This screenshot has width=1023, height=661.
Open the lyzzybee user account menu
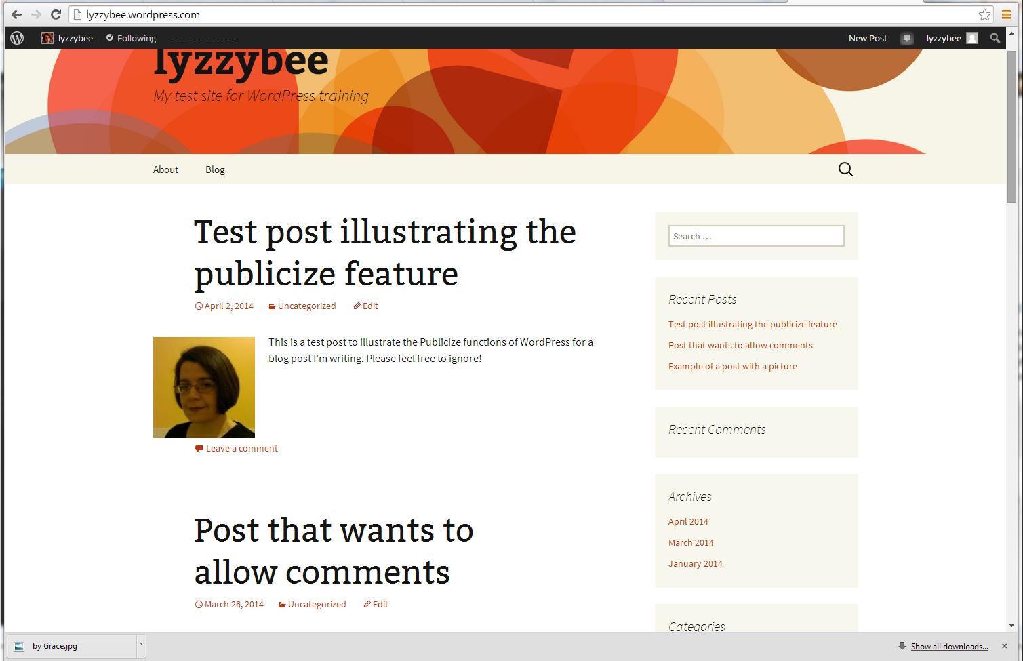(x=951, y=38)
